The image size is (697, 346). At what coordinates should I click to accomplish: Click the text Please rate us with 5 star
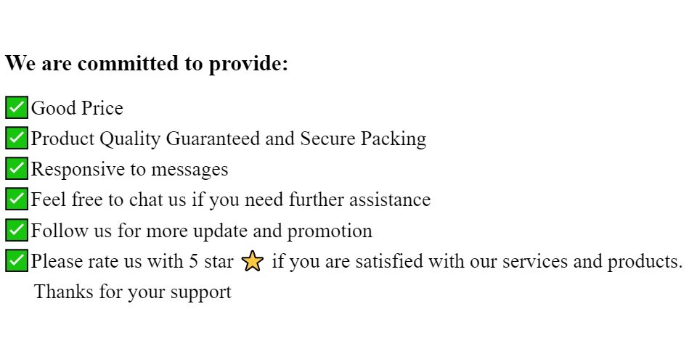132,261
